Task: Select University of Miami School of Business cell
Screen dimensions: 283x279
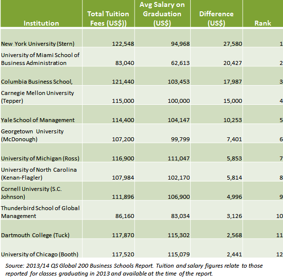Action: pos(41,57)
